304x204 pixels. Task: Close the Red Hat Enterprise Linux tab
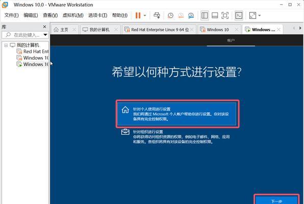click(x=192, y=30)
